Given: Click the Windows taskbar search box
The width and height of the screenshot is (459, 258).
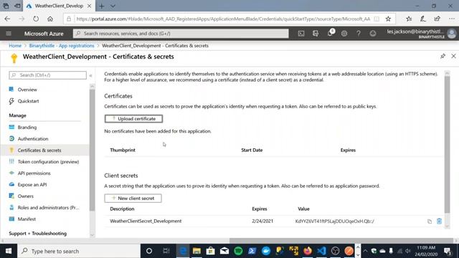Looking at the screenshot, I should point(79,251).
